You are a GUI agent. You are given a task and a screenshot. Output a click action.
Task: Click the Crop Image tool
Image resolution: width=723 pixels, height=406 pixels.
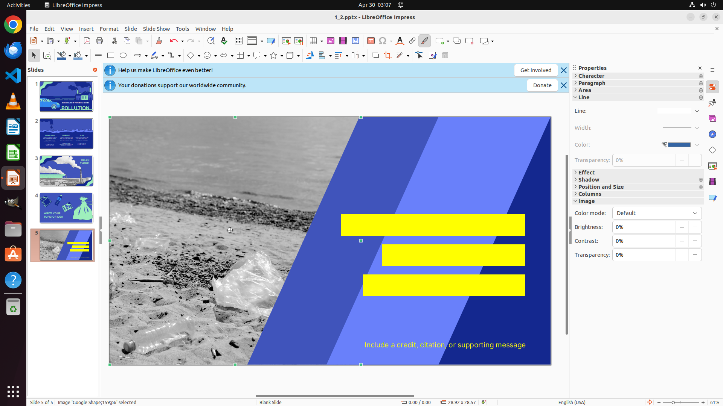click(388, 56)
